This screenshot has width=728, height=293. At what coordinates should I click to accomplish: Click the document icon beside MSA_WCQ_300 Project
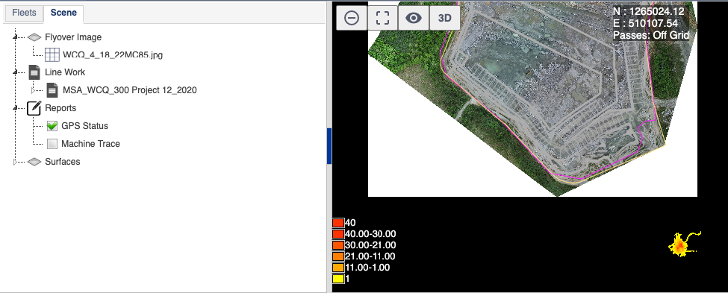click(52, 90)
